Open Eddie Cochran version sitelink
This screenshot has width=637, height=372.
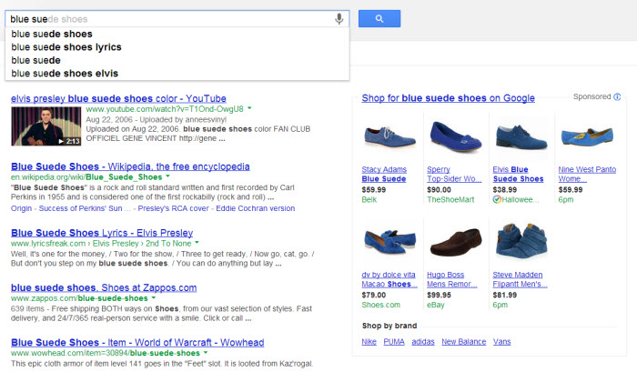256,208
